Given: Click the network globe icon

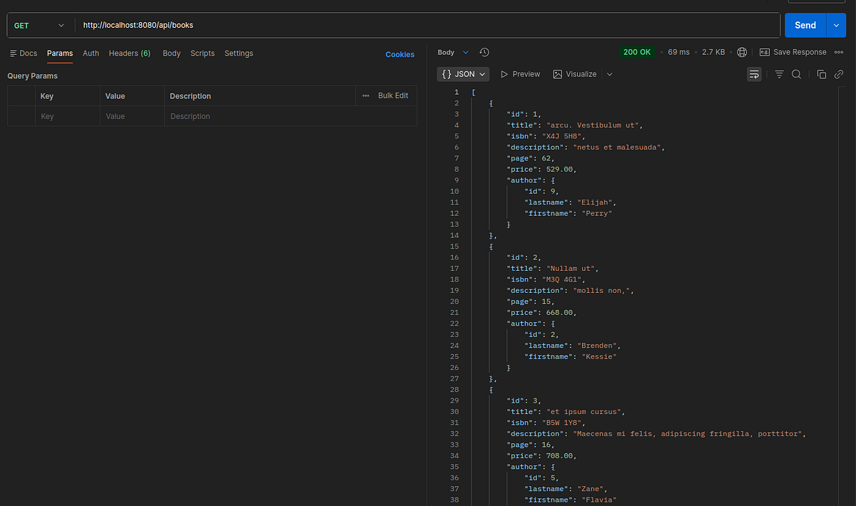Looking at the screenshot, I should (742, 52).
